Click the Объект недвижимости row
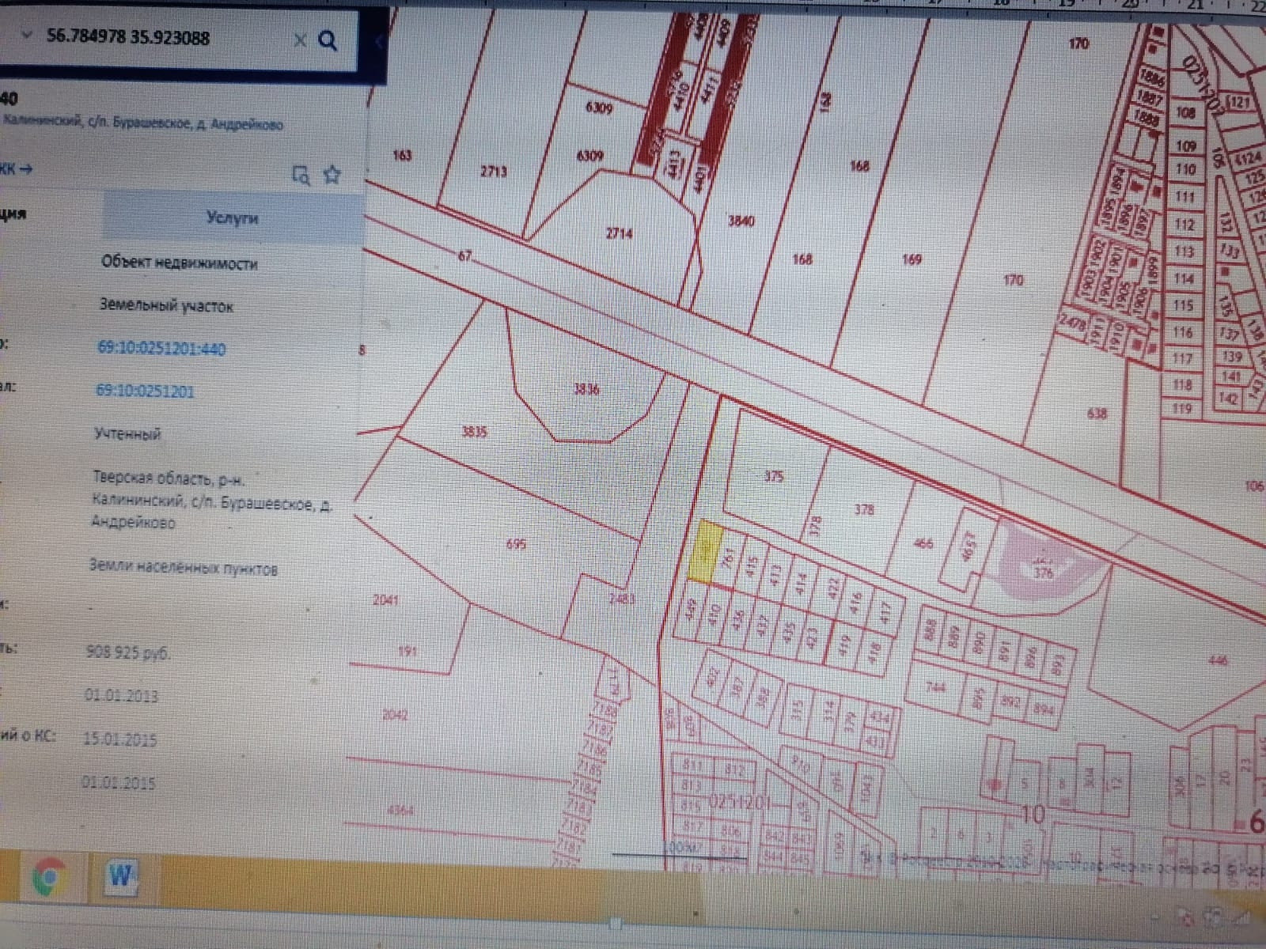 pyautogui.click(x=179, y=263)
